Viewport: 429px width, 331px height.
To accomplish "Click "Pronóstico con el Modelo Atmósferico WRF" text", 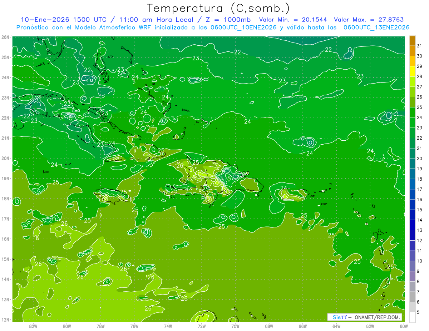I will tap(84, 27).
